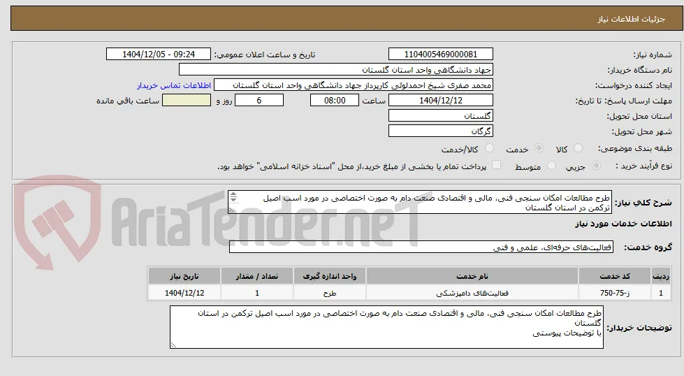Image resolution: width=684 pixels, height=376 pixels.
Task: Select the کالا radio button
Action: [x=578, y=148]
